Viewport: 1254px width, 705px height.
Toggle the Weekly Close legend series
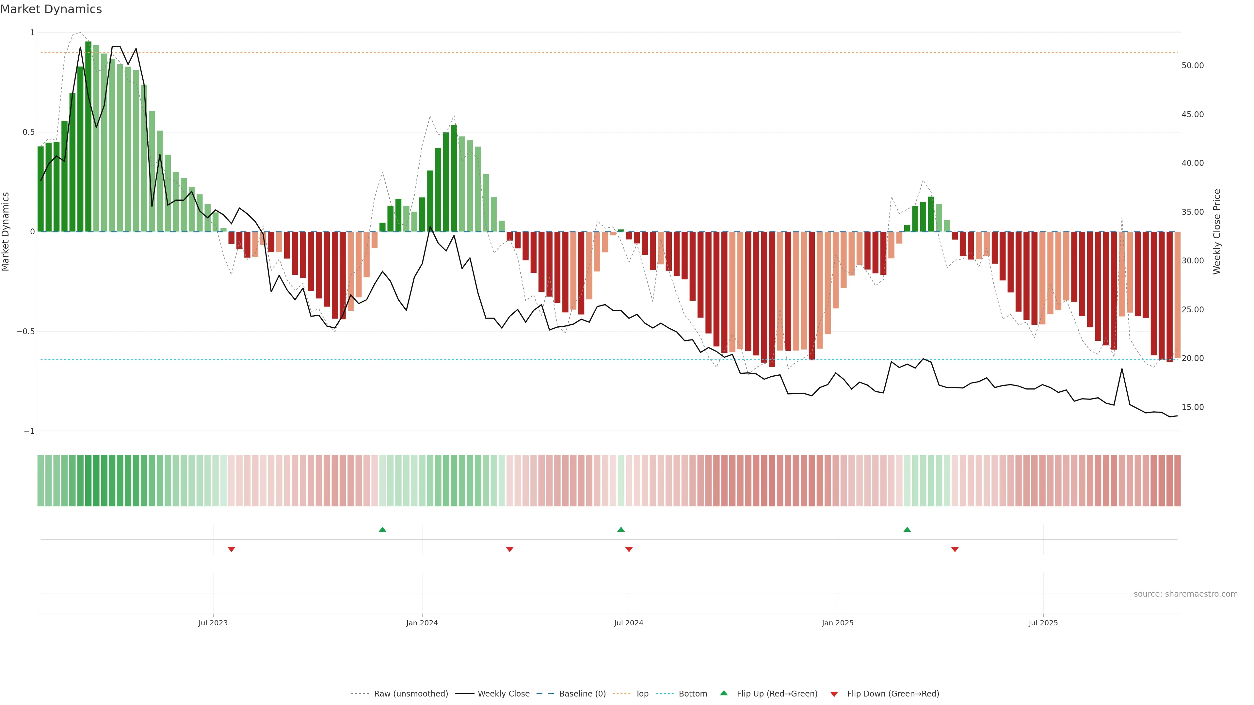[x=503, y=694]
